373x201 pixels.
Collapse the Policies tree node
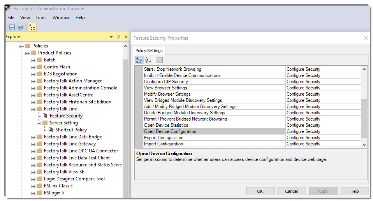pos(21,46)
